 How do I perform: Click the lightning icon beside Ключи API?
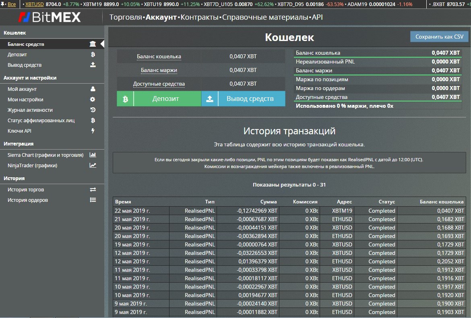point(93,131)
